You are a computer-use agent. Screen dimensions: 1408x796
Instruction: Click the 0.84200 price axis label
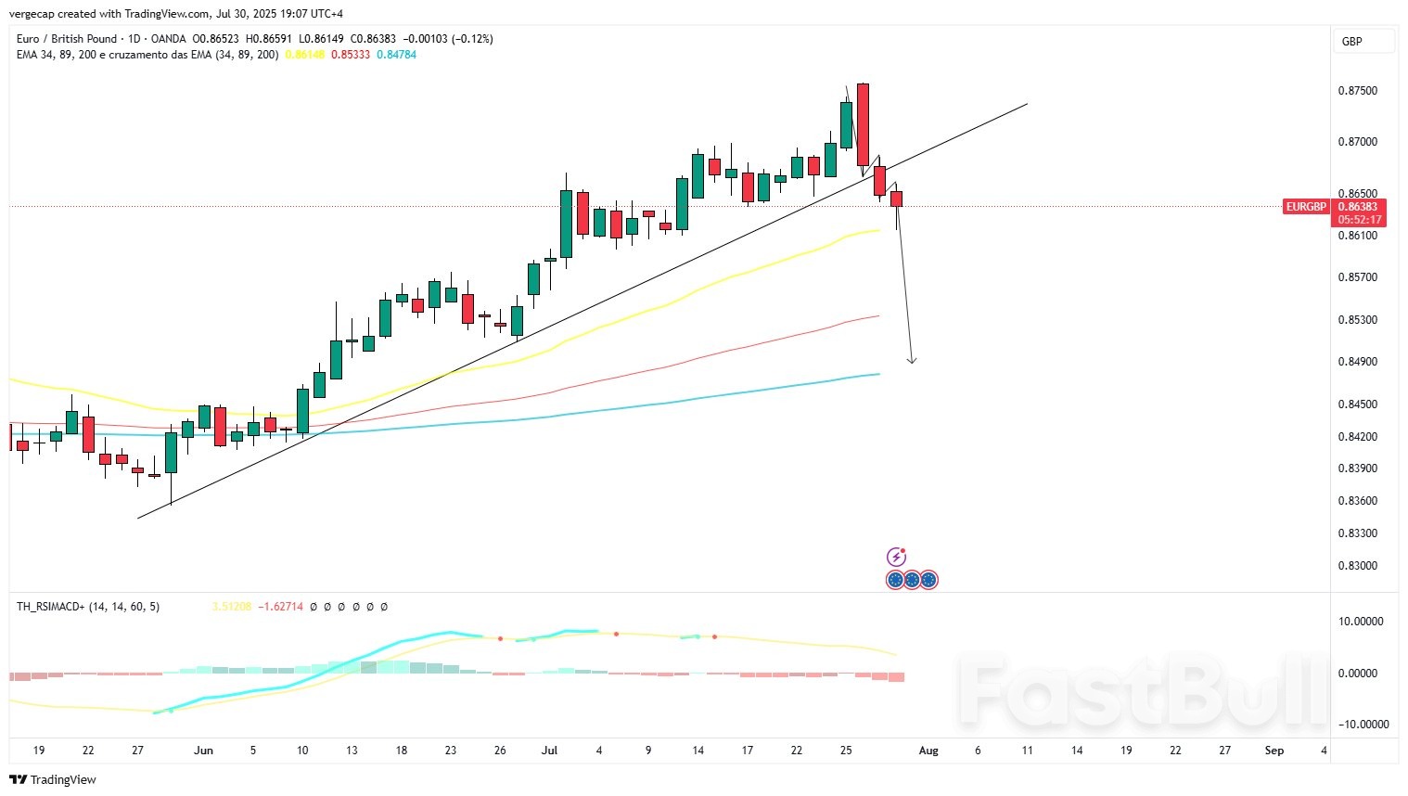(x=1357, y=437)
